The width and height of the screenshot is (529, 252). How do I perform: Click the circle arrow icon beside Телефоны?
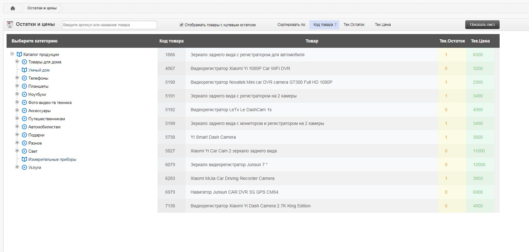pyautogui.click(x=24, y=78)
